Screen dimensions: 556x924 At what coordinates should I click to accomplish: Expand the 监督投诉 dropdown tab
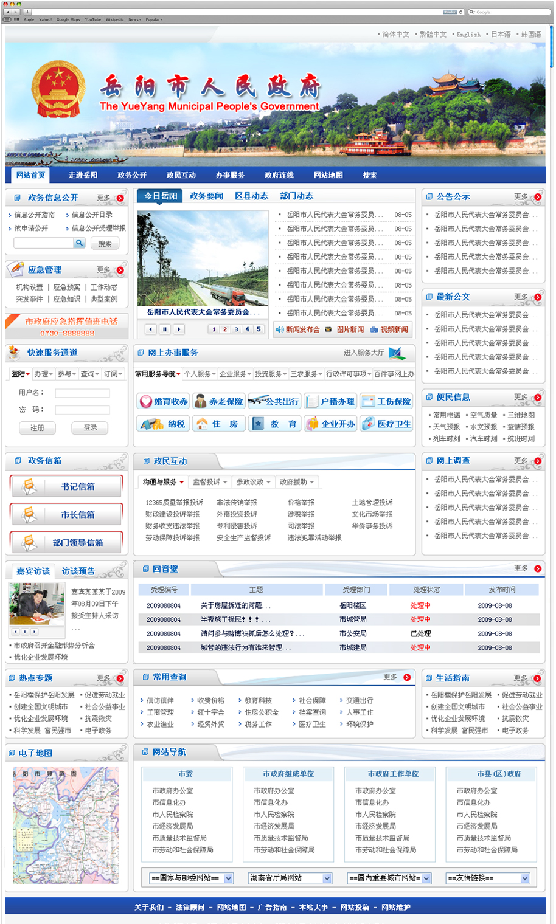pyautogui.click(x=210, y=482)
